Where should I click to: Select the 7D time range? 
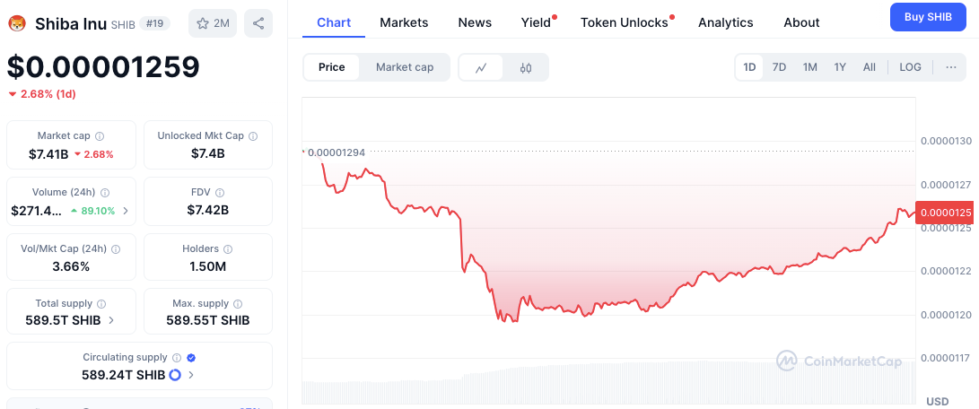[779, 67]
